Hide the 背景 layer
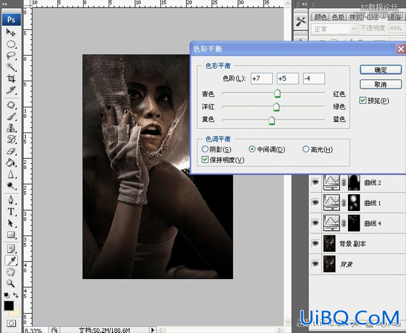The height and width of the screenshot is (333, 406). click(x=315, y=264)
